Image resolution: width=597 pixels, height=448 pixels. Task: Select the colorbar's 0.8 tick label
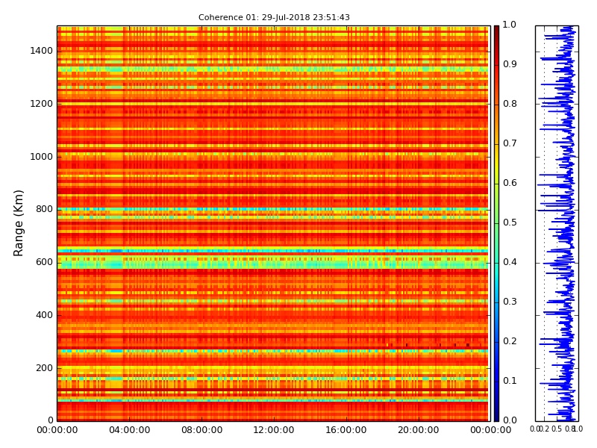[x=510, y=104]
